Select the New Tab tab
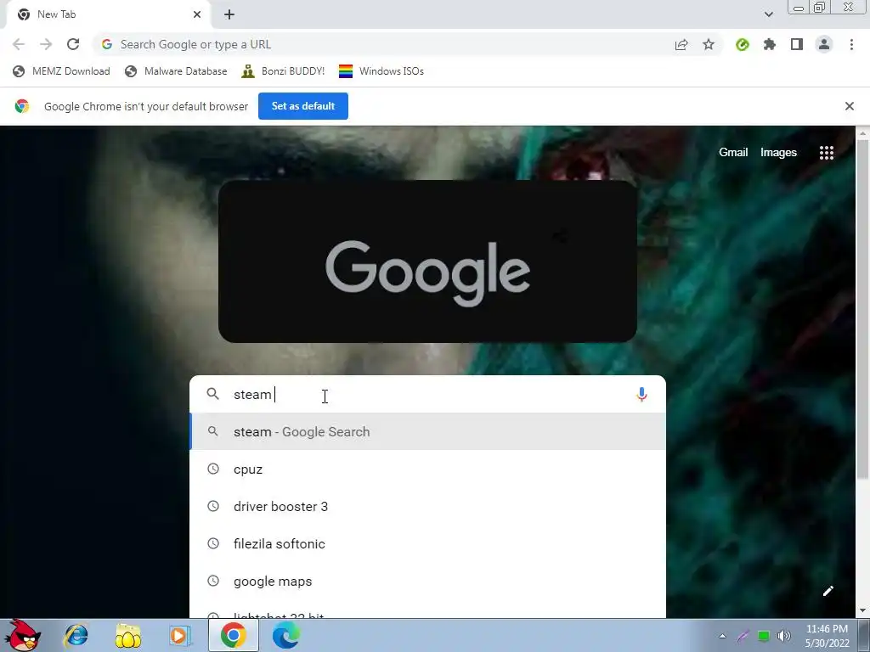 [108, 14]
